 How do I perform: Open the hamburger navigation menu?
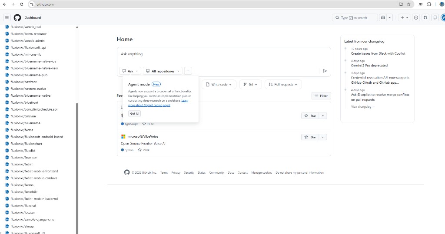(7, 18)
